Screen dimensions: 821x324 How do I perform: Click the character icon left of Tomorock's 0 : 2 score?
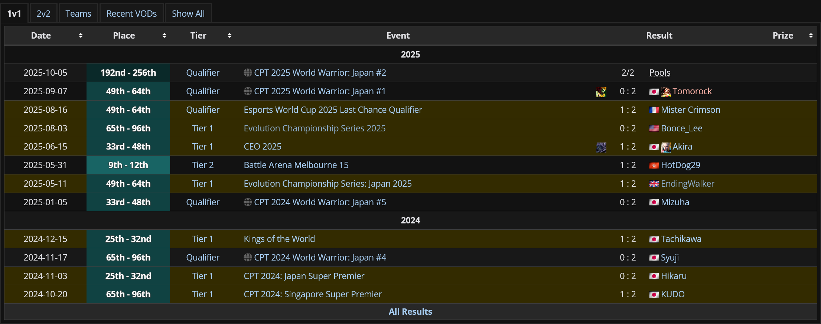[601, 92]
